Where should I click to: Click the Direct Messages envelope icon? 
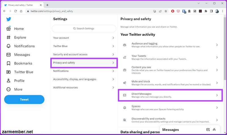click(125, 95)
